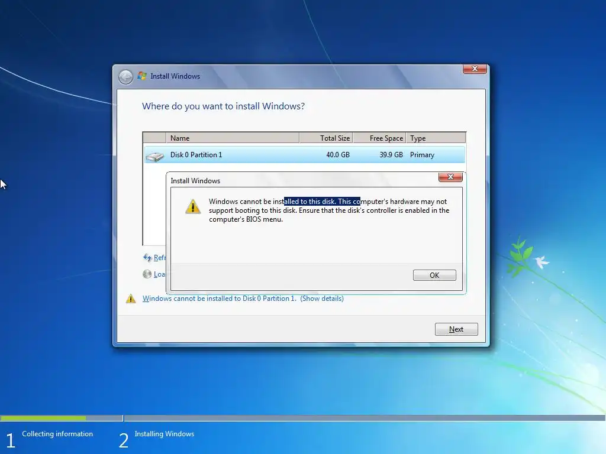Close the main Install Windows window
606x454 pixels.
[x=475, y=69]
